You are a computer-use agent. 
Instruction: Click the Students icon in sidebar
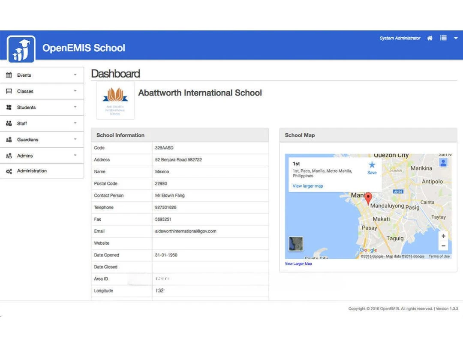(x=9, y=107)
